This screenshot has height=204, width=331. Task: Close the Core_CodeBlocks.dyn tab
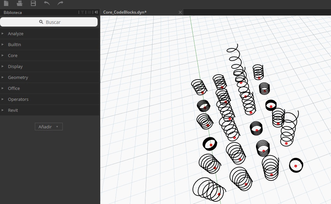(x=180, y=12)
